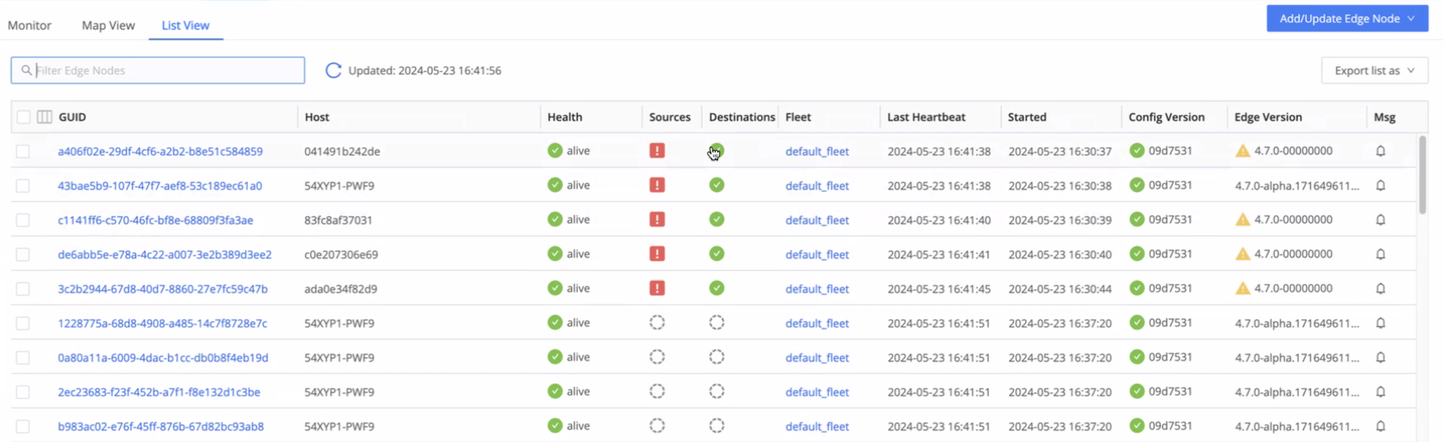Switch to the Map View tab
This screenshot has width=1443, height=442.
pos(108,25)
